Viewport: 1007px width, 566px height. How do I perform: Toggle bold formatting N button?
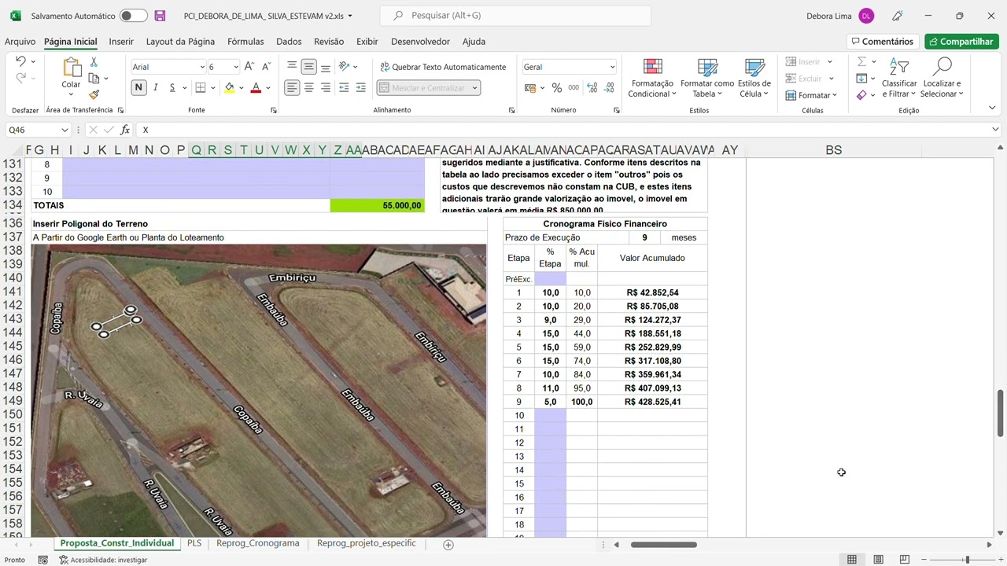pyautogui.click(x=138, y=88)
